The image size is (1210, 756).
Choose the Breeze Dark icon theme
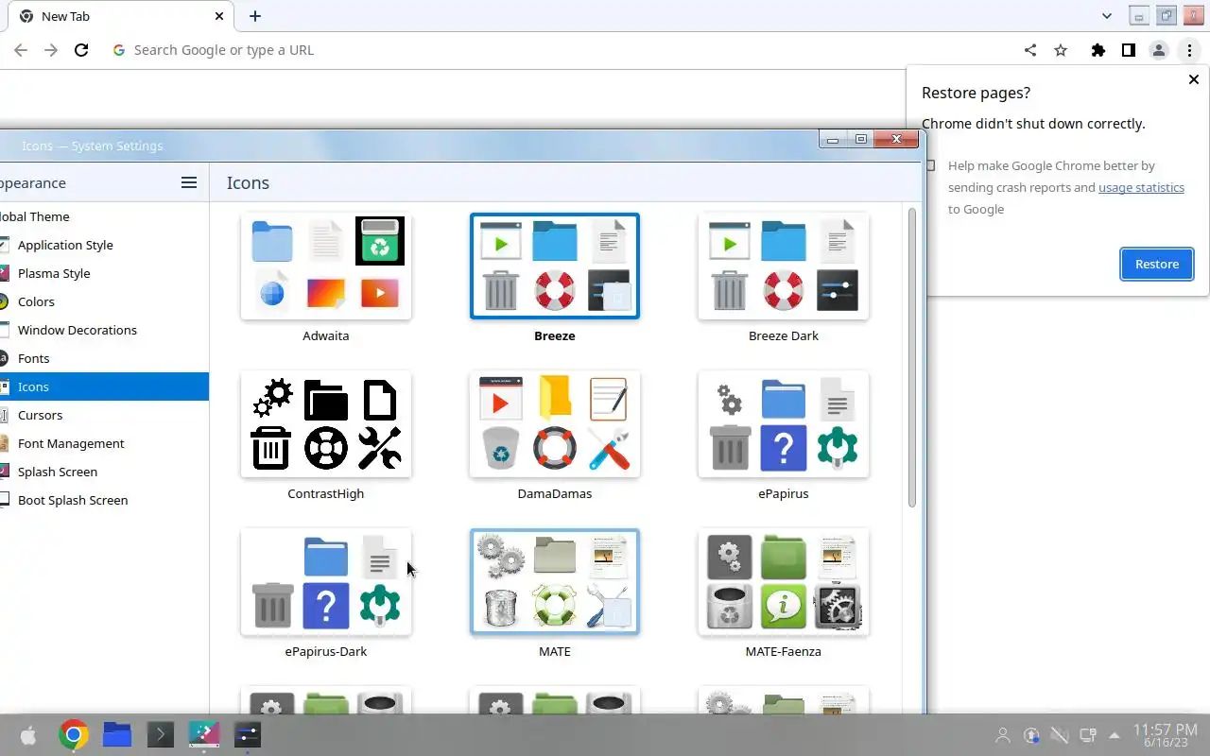click(x=784, y=266)
